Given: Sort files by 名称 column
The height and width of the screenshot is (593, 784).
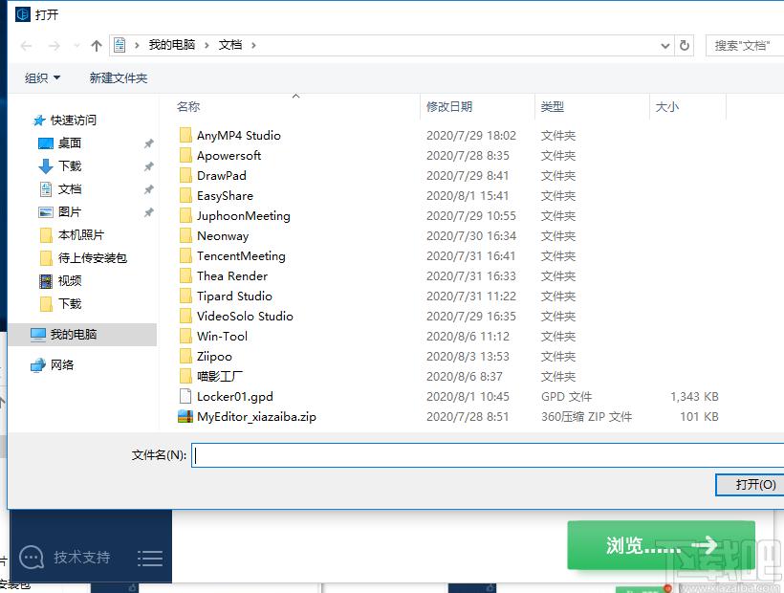Looking at the screenshot, I should click(x=188, y=106).
